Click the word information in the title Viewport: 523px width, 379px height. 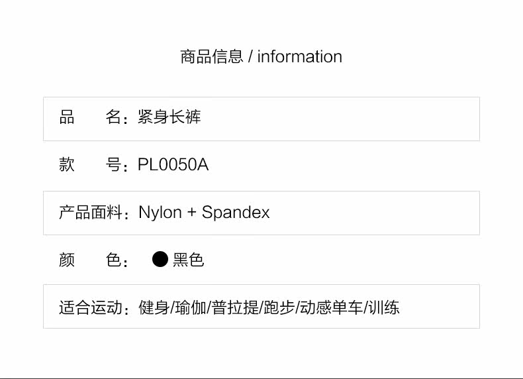(x=299, y=56)
